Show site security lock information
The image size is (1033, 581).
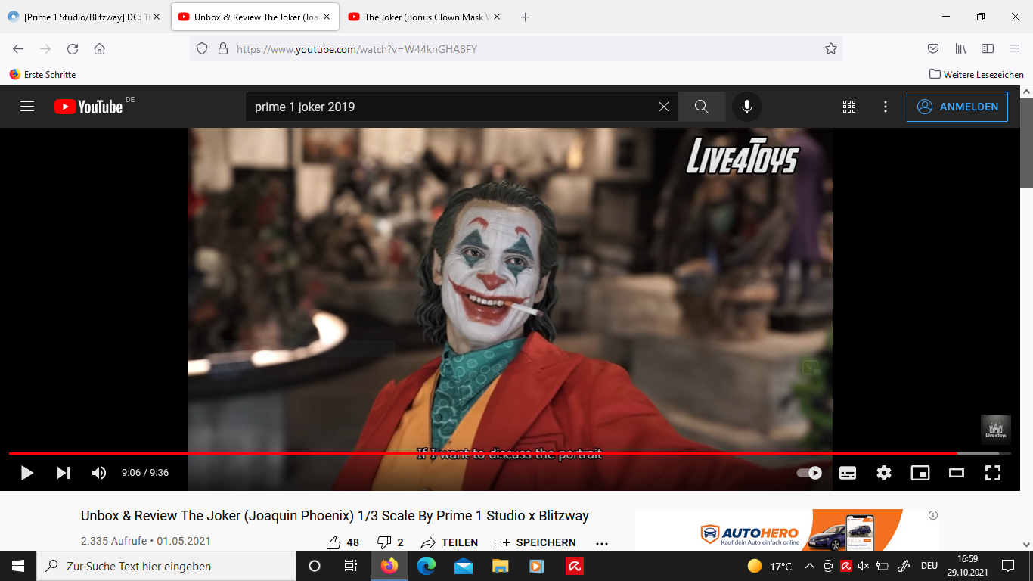222,49
